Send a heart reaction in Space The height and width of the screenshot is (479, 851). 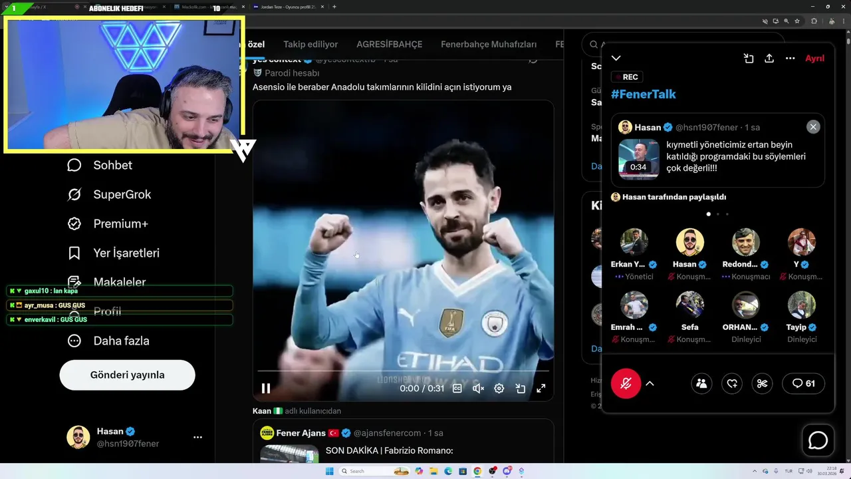[732, 383]
